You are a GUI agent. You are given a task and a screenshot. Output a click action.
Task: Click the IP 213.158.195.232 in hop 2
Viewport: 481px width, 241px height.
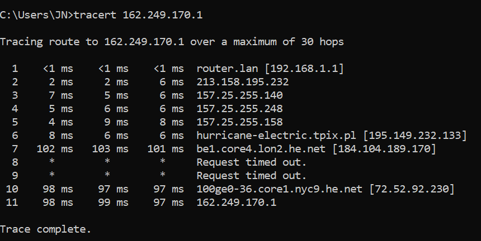243,81
